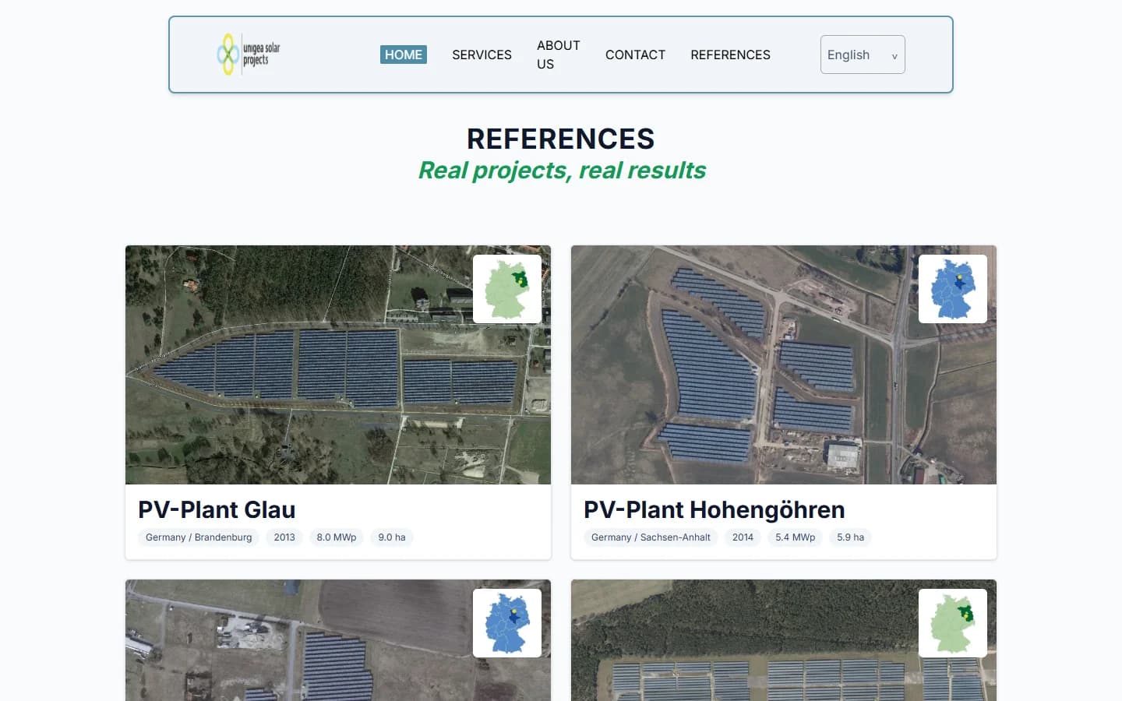
Task: Click the REFERENCES page heading
Action: [561, 139]
